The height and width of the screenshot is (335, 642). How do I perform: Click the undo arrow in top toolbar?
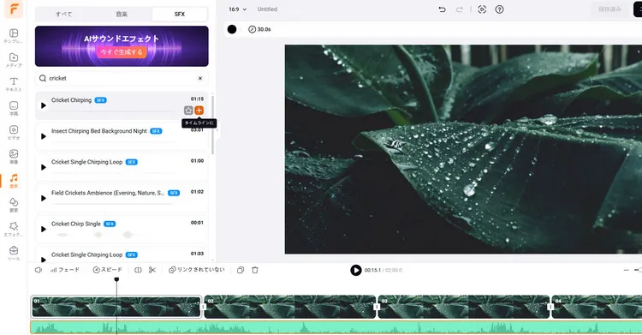[443, 9]
